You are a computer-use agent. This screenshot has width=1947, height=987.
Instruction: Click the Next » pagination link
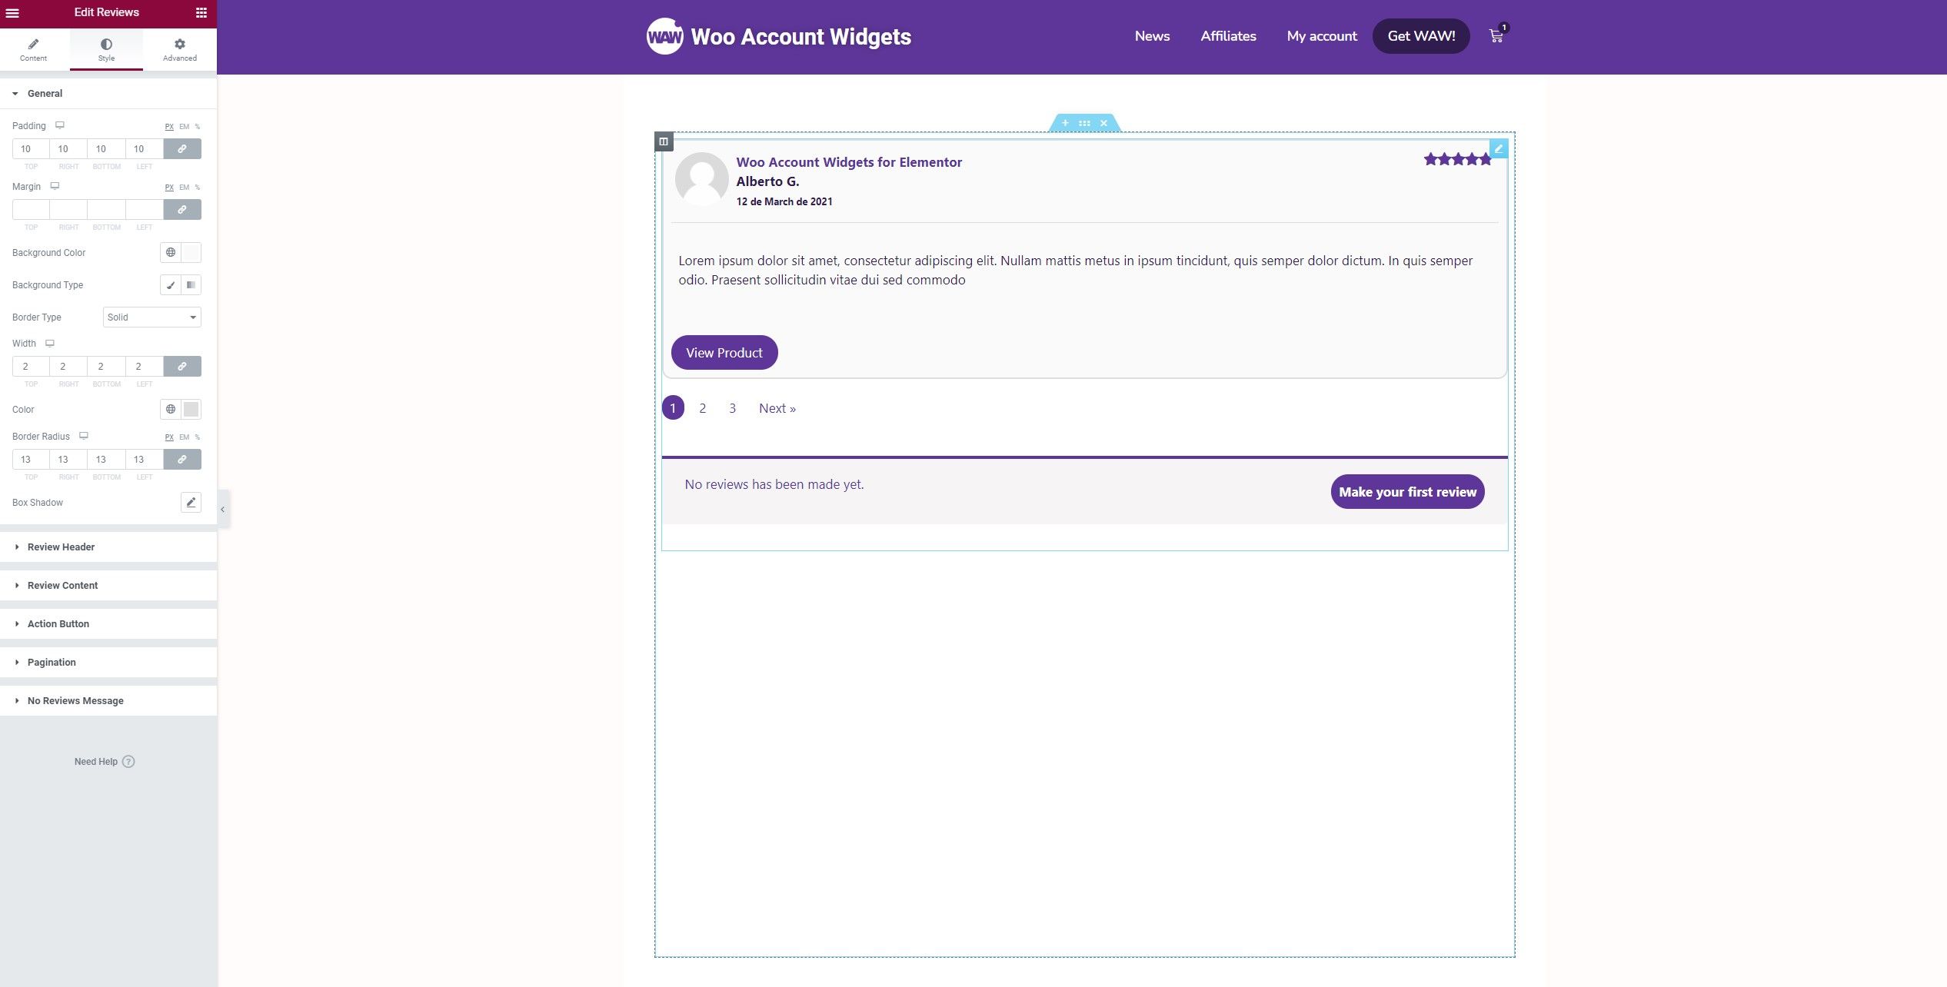[x=777, y=408]
